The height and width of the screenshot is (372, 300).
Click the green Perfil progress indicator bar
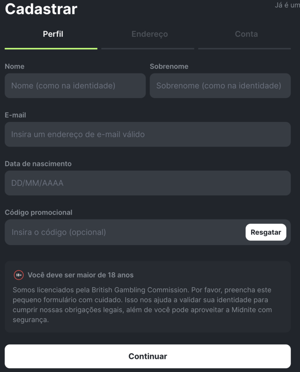click(51, 47)
